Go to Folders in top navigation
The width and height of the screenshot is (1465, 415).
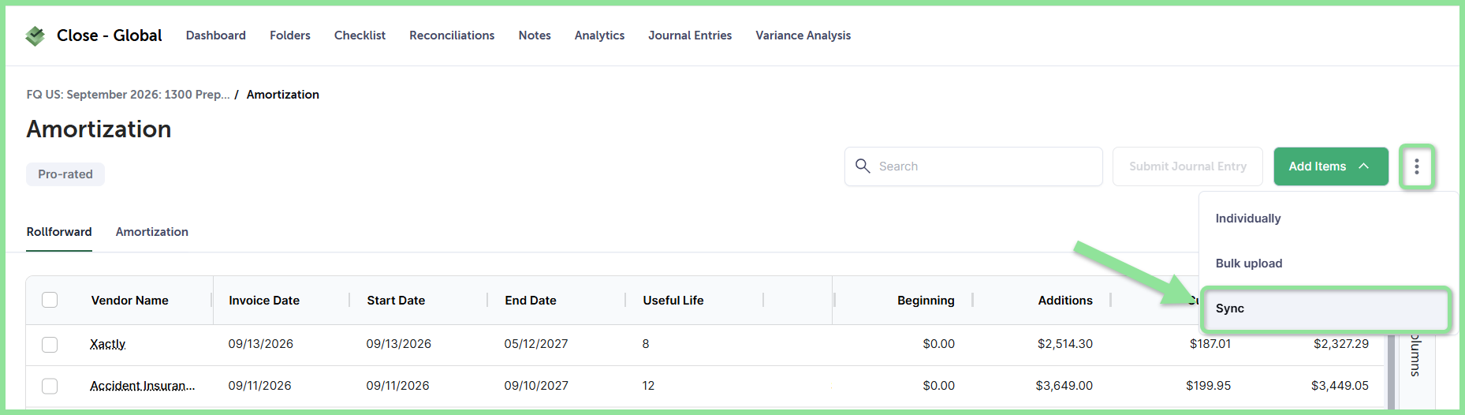pos(290,36)
